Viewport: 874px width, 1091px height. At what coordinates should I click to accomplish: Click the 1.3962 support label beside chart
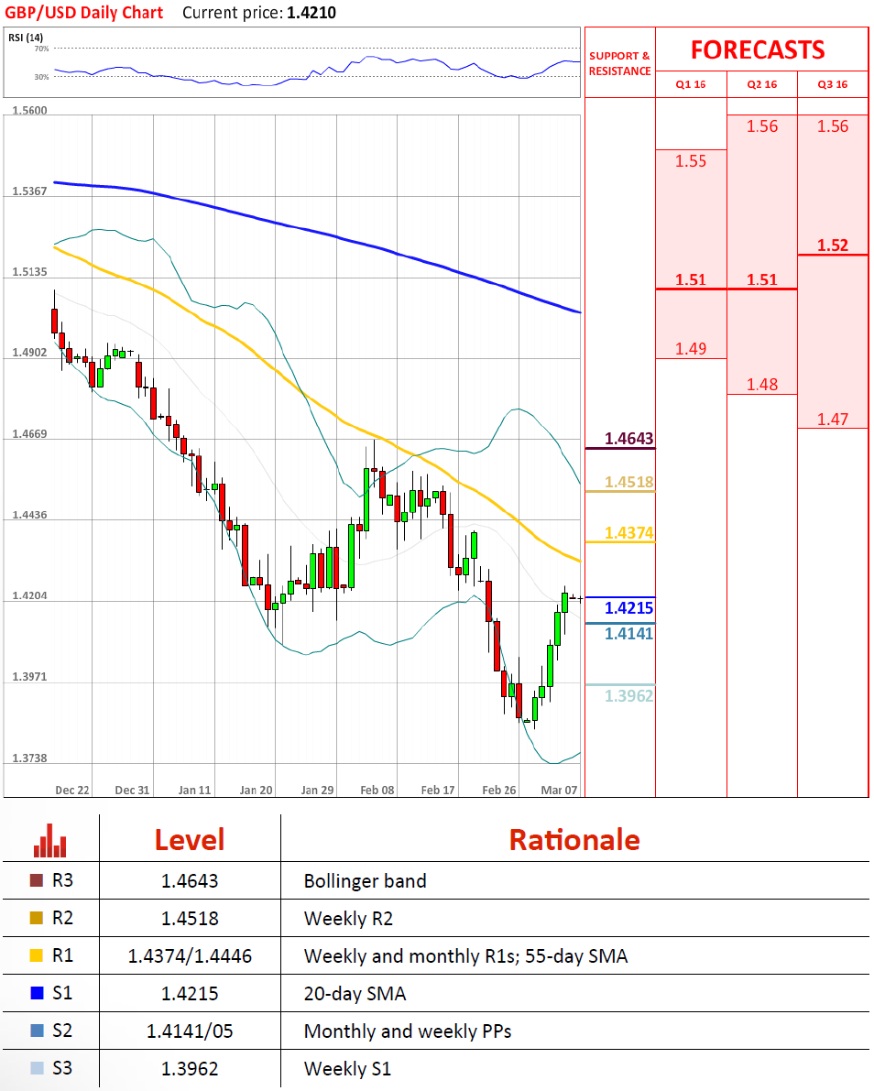tap(629, 696)
